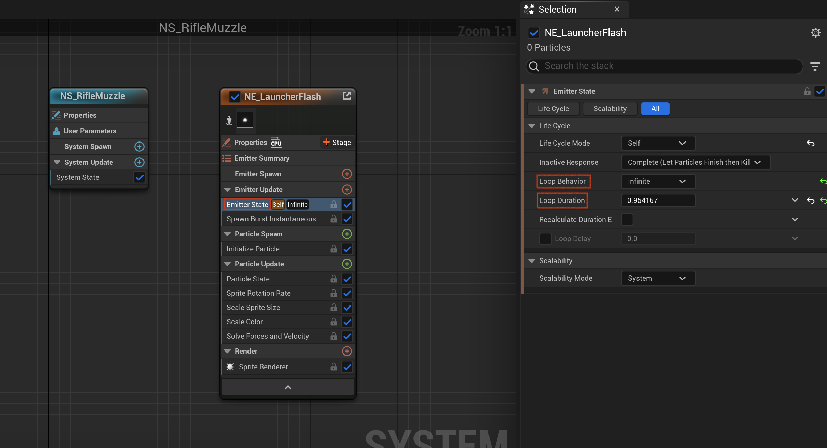Switch to Life Cycle filter tab
The image size is (827, 448).
pyautogui.click(x=553, y=109)
